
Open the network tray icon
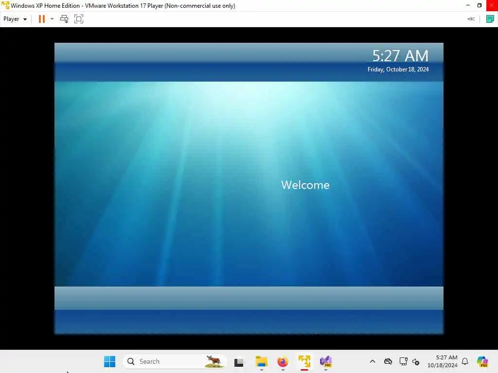(x=403, y=361)
